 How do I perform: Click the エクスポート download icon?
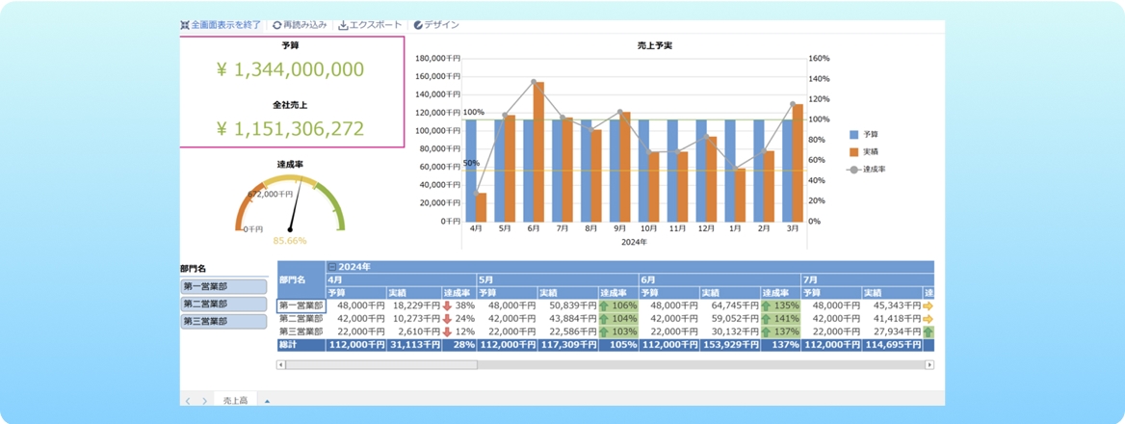[x=343, y=25]
